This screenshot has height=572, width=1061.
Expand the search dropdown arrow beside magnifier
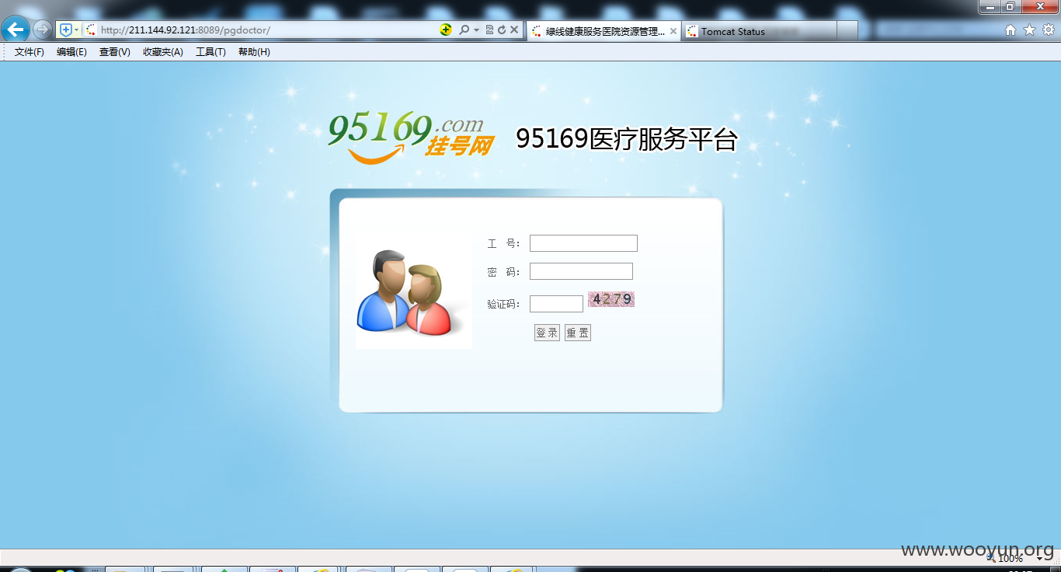click(476, 30)
